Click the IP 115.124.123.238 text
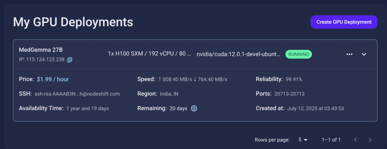The width and height of the screenshot is (387, 149). point(42,59)
